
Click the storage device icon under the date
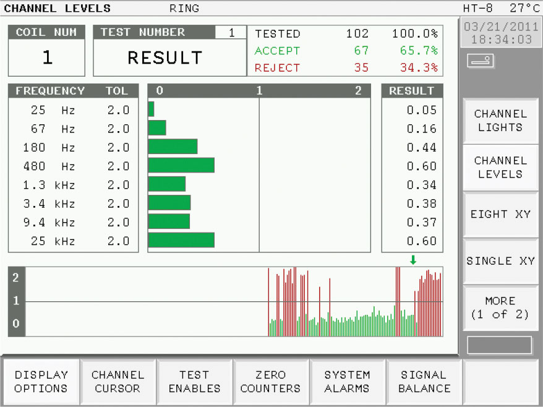click(481, 61)
